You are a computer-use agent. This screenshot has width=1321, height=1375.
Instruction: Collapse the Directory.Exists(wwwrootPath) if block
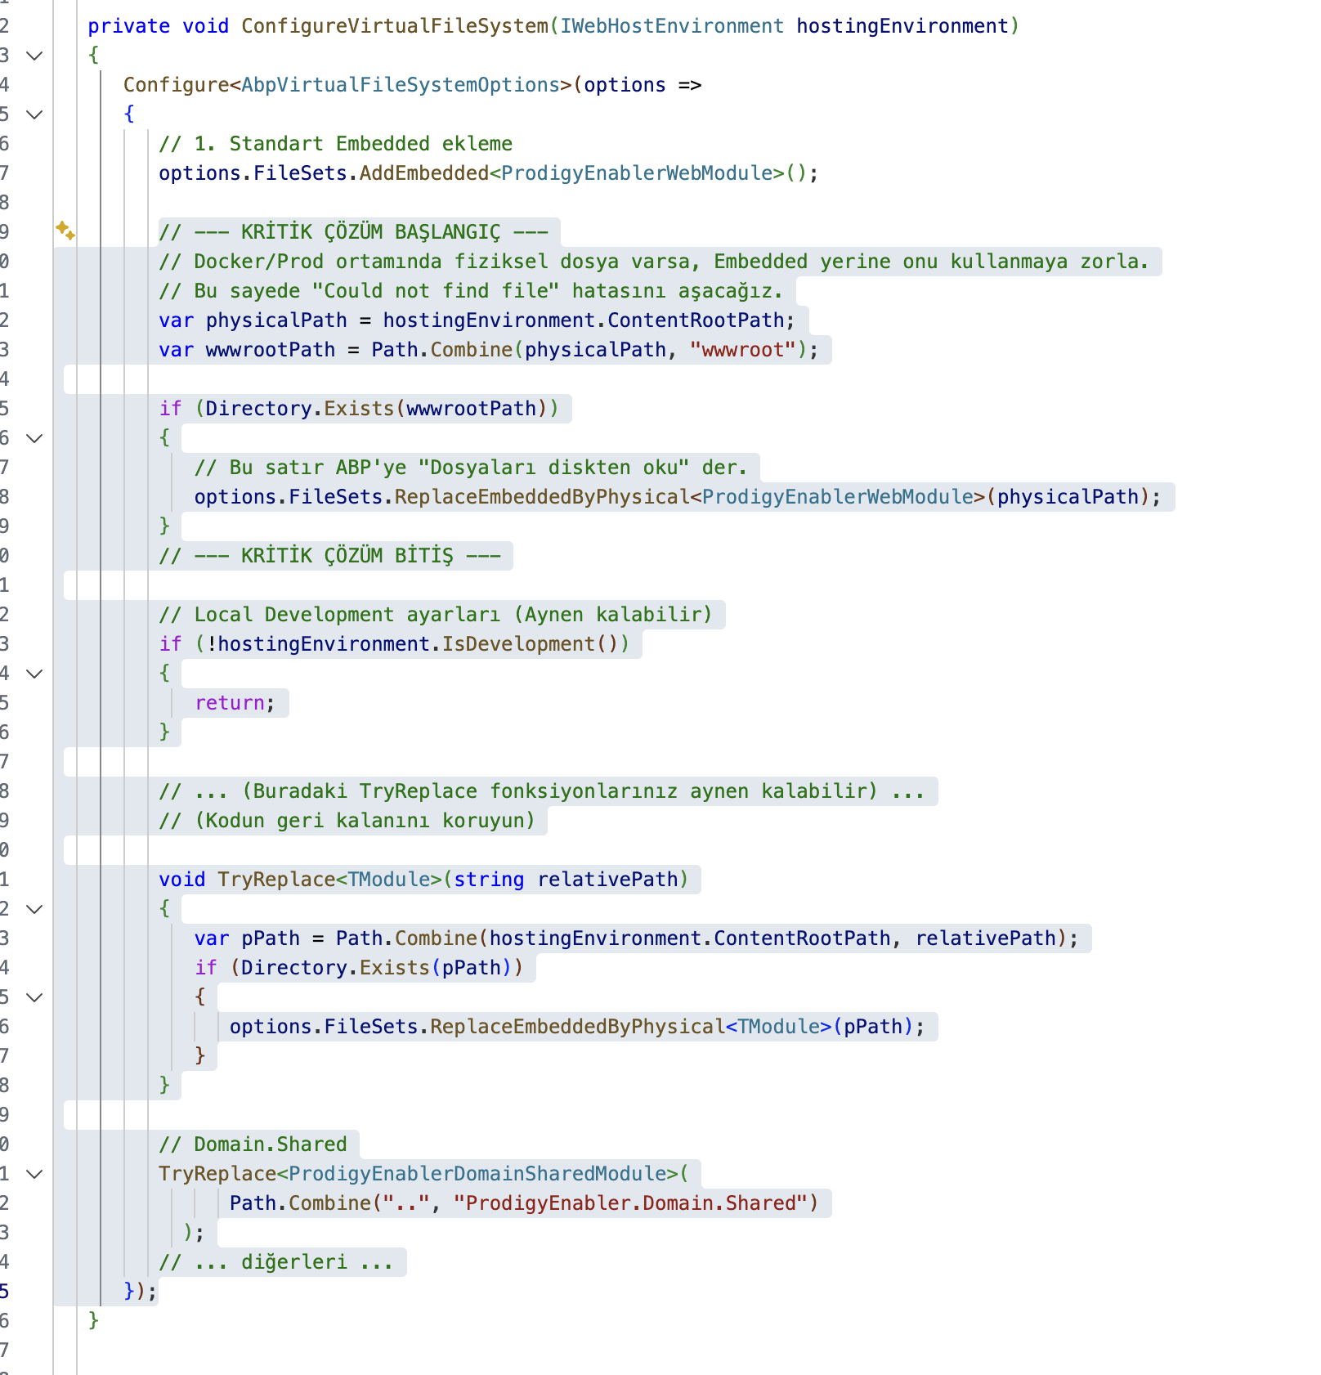pos(34,438)
